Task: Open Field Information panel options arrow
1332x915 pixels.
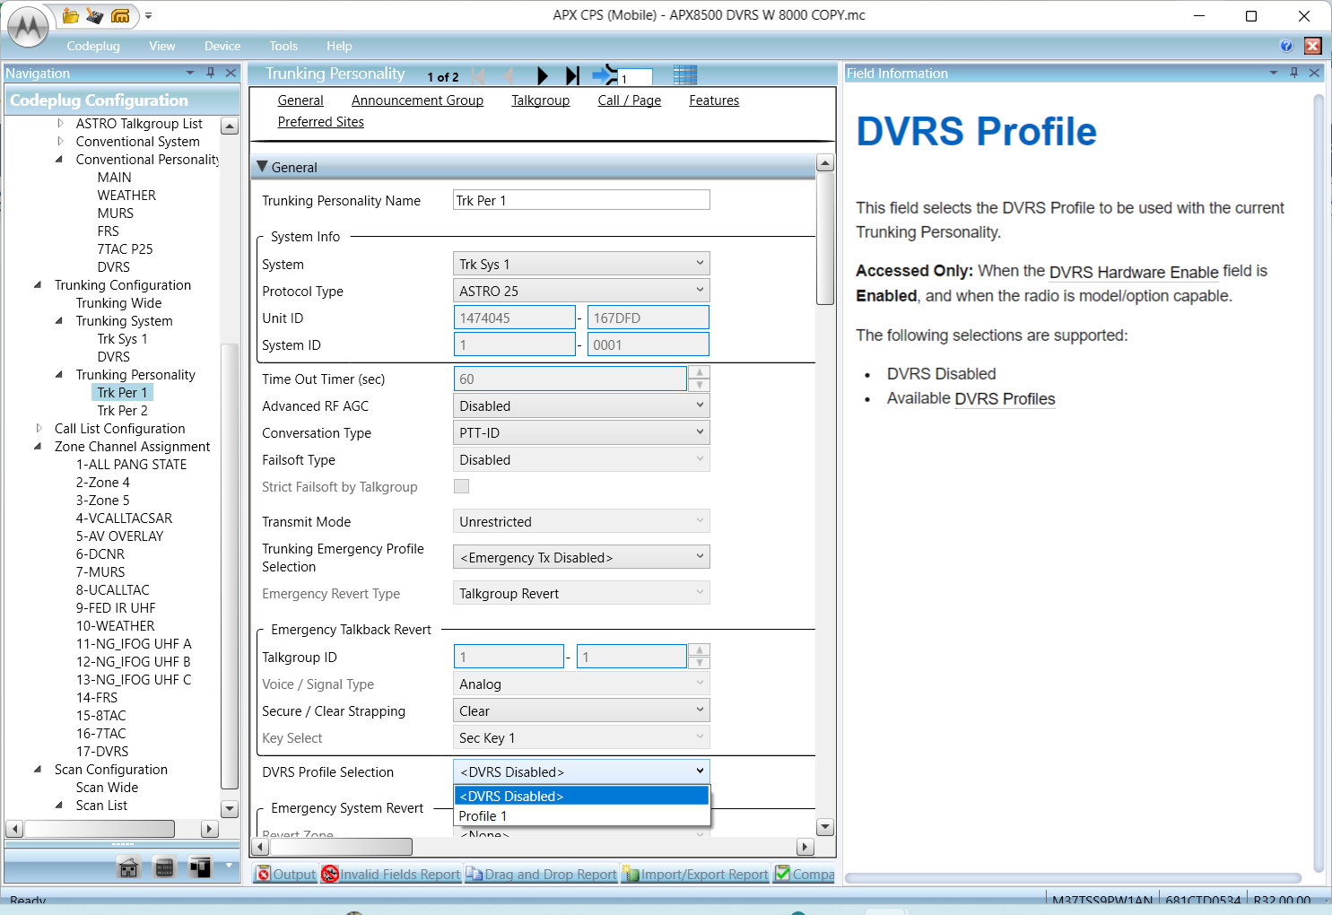Action: pos(1274,73)
